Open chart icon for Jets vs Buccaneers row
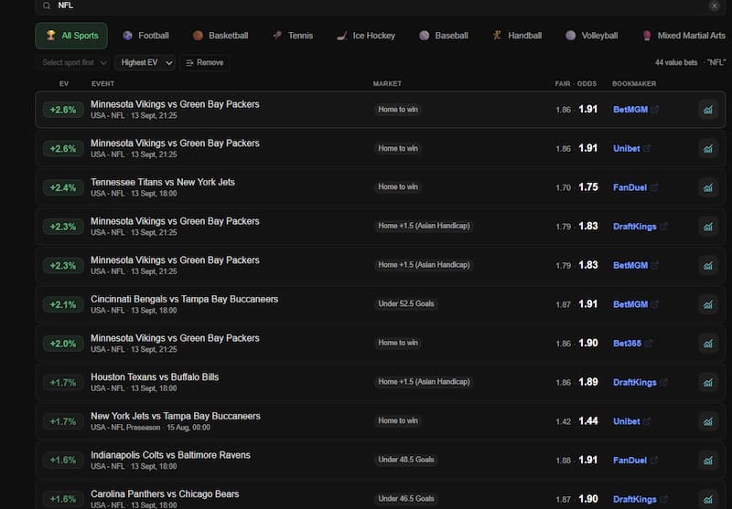Viewport: 732px width, 509px height. click(x=707, y=421)
